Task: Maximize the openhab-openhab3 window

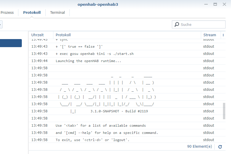Action: pyautogui.click(x=215, y=4)
